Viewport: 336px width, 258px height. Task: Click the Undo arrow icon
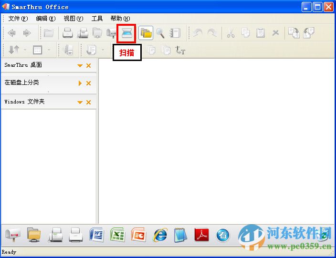(x=198, y=33)
